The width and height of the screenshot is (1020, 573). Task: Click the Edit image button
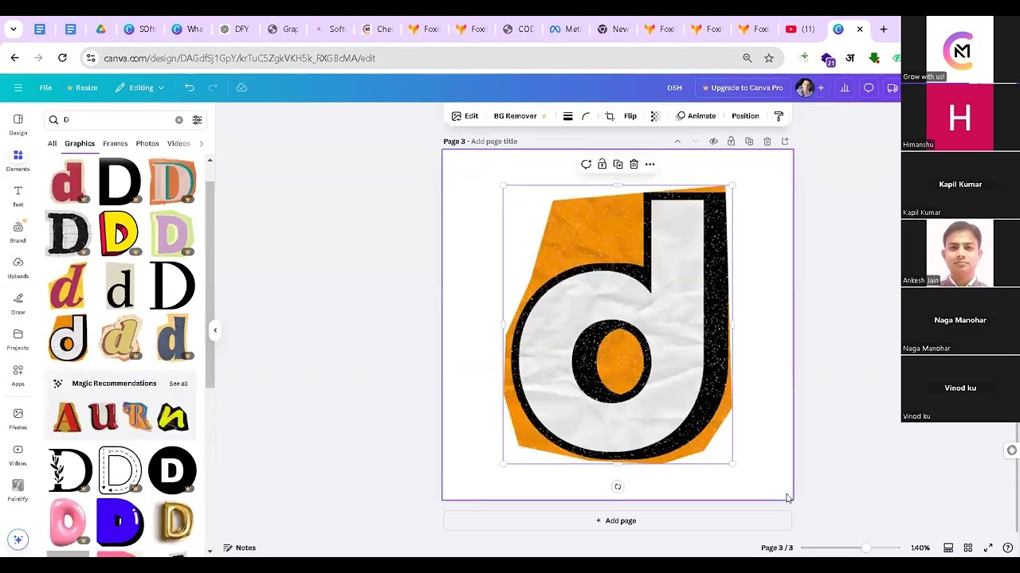[x=465, y=116]
